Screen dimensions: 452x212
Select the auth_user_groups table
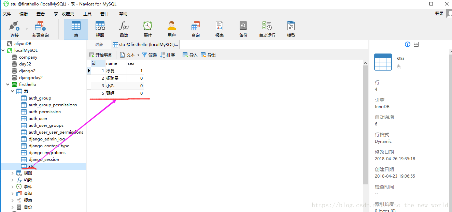[46, 125]
